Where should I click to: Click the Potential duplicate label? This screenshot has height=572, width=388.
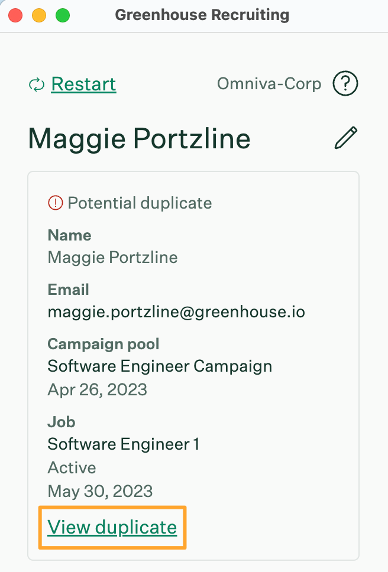point(140,203)
